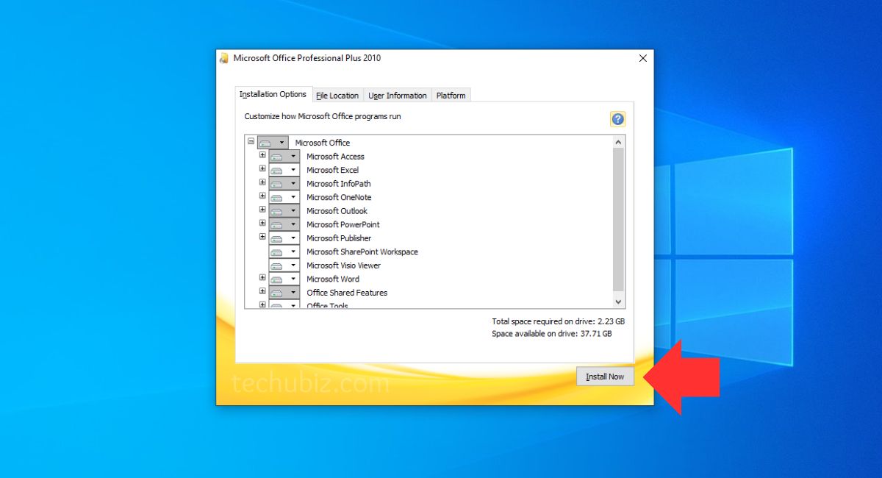Expand the Microsoft Word node
Viewport: 882px width, 478px height.
[x=262, y=278]
